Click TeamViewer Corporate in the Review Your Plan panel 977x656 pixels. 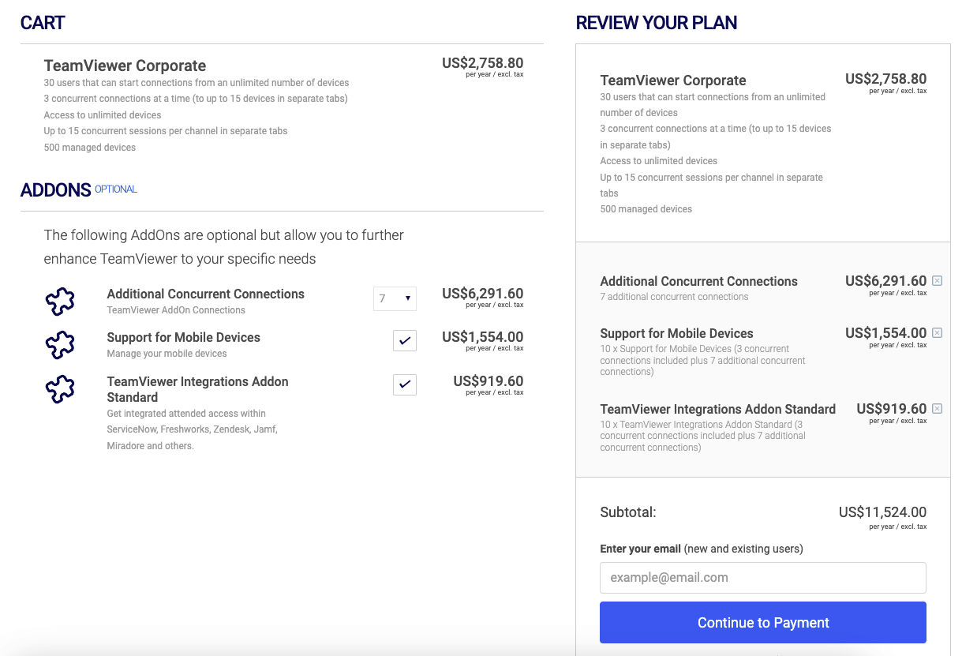coord(672,81)
